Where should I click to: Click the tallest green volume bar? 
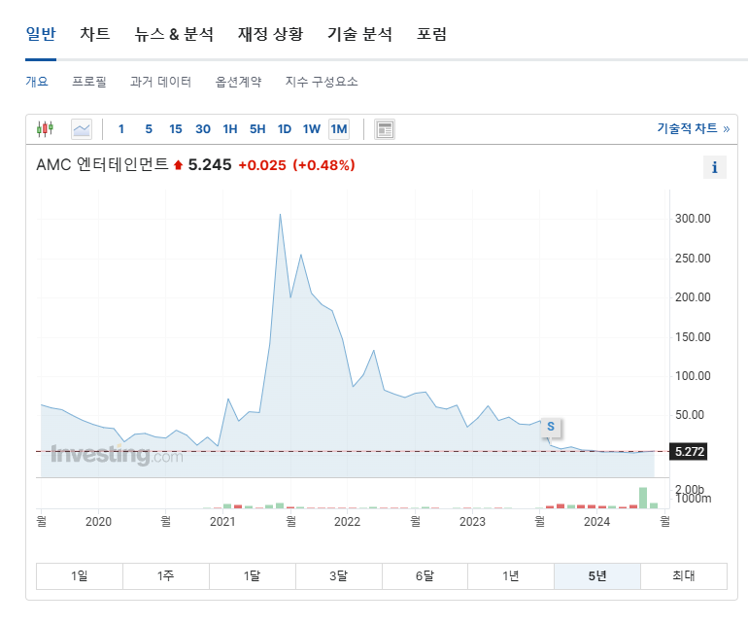643,498
